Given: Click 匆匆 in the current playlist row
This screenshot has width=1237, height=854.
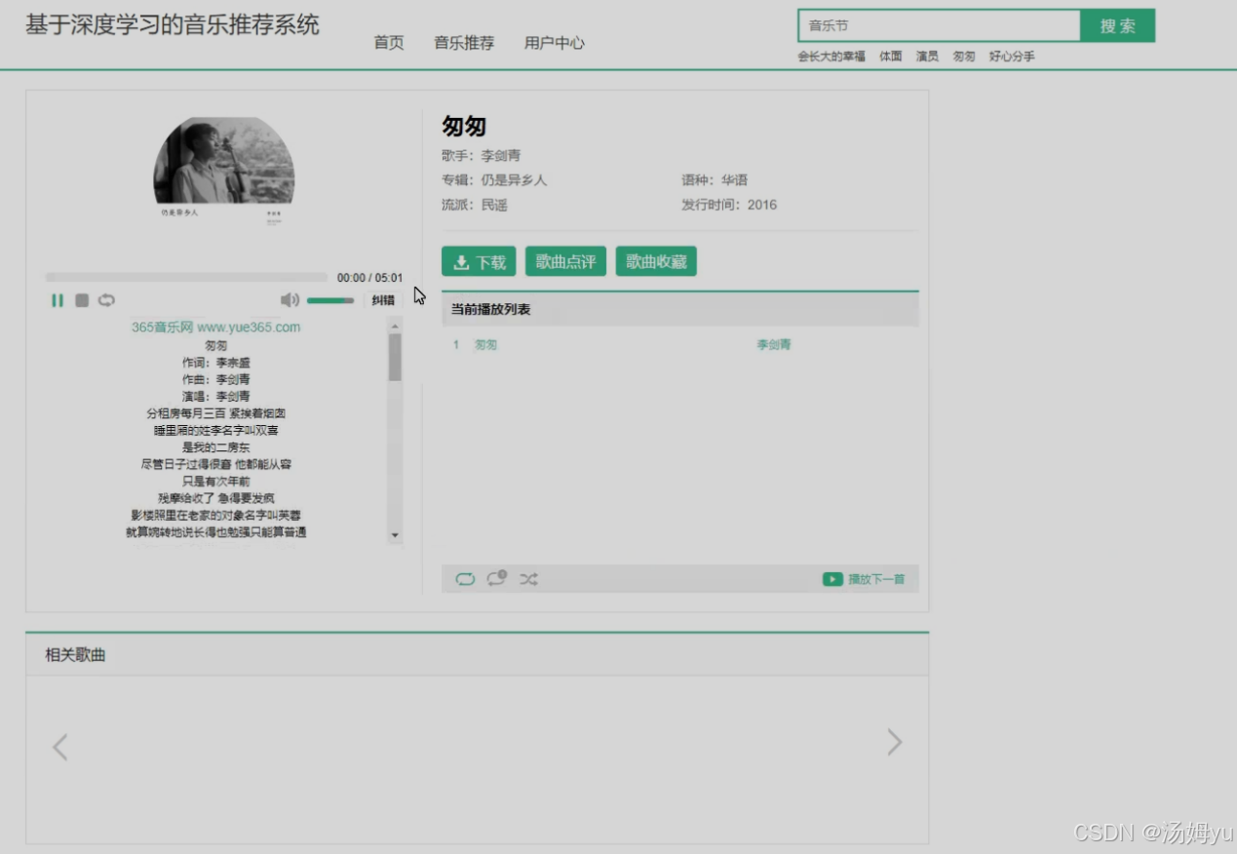Looking at the screenshot, I should pyautogui.click(x=485, y=345).
